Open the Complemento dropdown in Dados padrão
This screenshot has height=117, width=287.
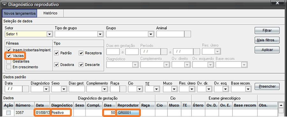105,89
